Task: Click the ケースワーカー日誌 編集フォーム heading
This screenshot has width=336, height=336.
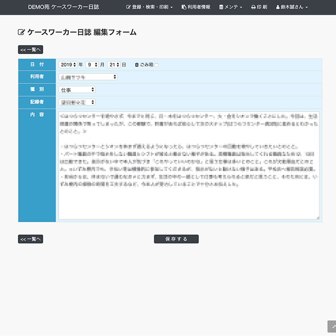Action: [82, 32]
